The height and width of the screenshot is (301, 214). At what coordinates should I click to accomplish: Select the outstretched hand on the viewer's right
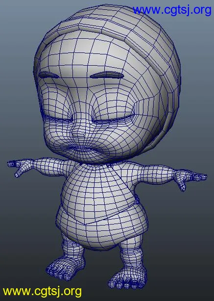tap(190, 178)
